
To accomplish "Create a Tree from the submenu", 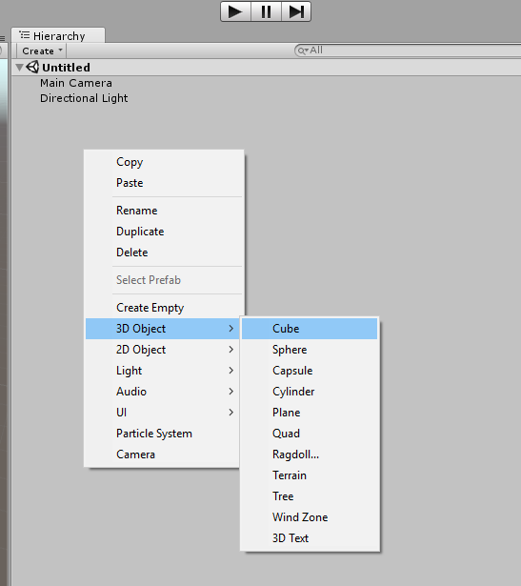I will coord(310,495).
